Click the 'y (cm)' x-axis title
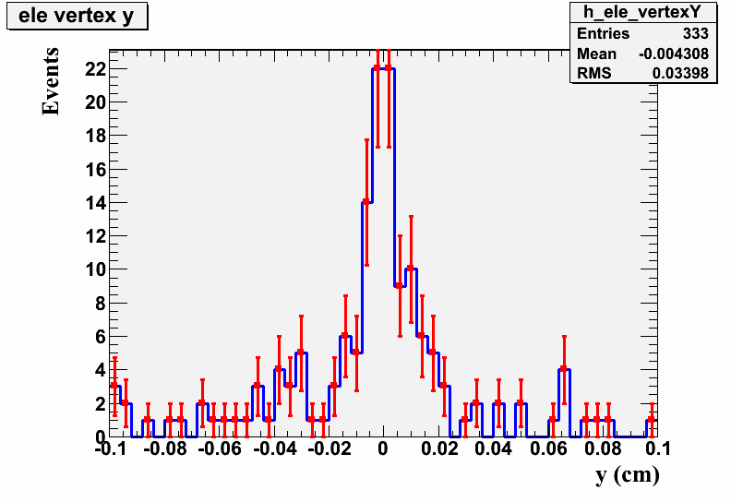The width and height of the screenshot is (731, 502). click(628, 475)
